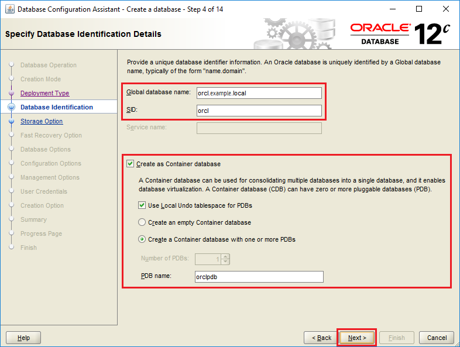Viewport: 460px width, 347px height.
Task: Click Creation Option step label
Action: pyautogui.click(x=42, y=205)
